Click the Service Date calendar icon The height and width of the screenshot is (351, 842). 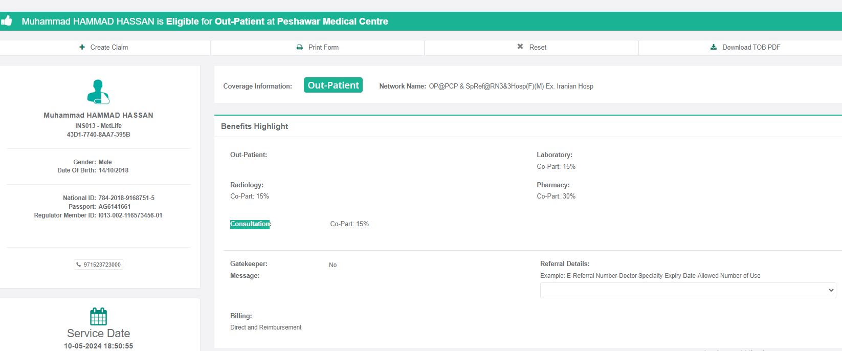pos(98,317)
